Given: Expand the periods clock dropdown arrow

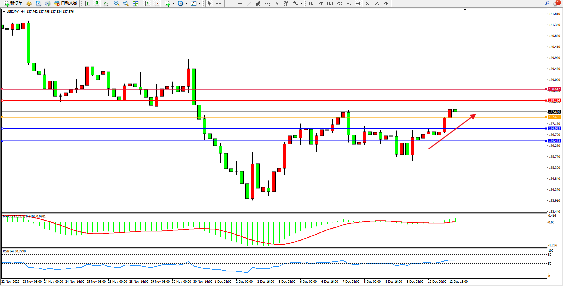Looking at the screenshot, I should coord(186,3).
